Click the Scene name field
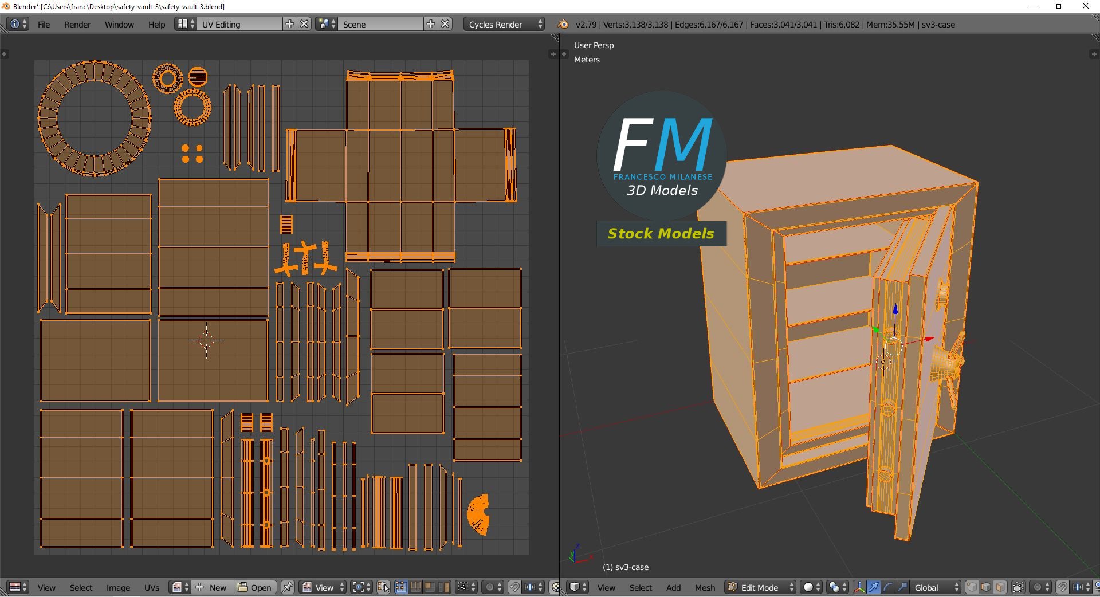The image size is (1100, 597). (x=381, y=24)
